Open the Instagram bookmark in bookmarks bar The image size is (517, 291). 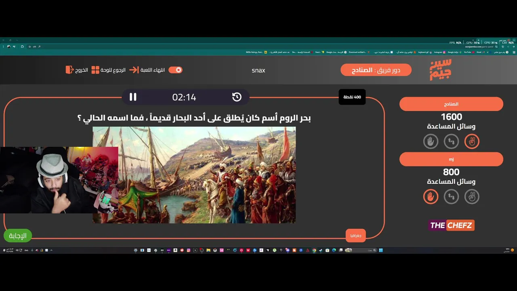pos(439,52)
